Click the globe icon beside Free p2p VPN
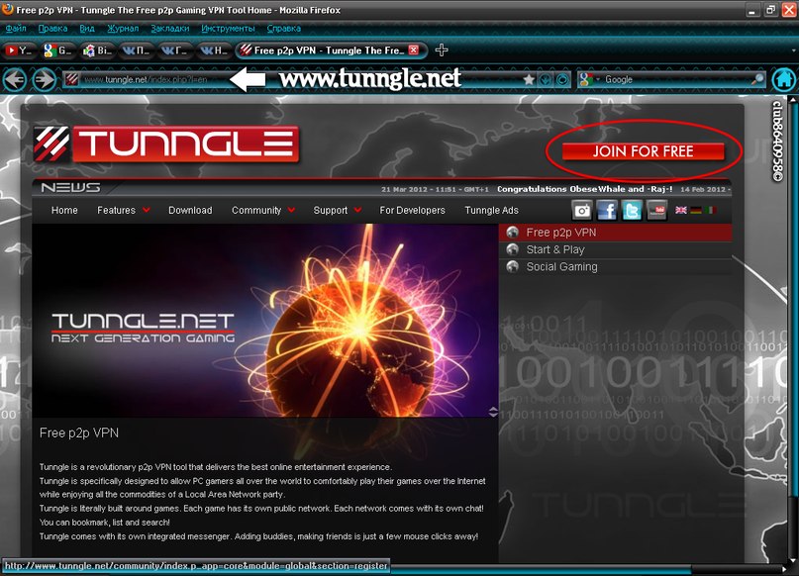This screenshot has width=799, height=576. (x=513, y=233)
